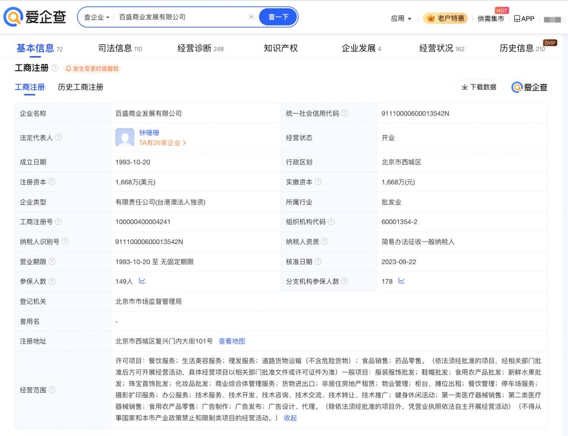Screen dimensions: 568x436
Task: Expand the 应用 dropdown menu
Action: (401, 18)
